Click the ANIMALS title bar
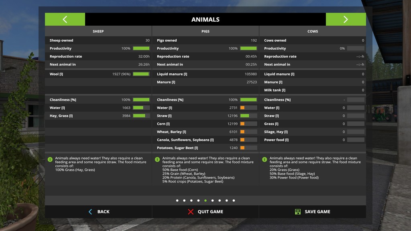 point(205,19)
